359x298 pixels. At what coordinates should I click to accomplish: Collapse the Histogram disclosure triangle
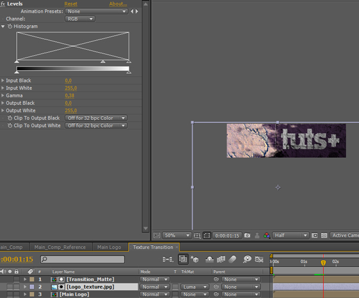pos(3,26)
